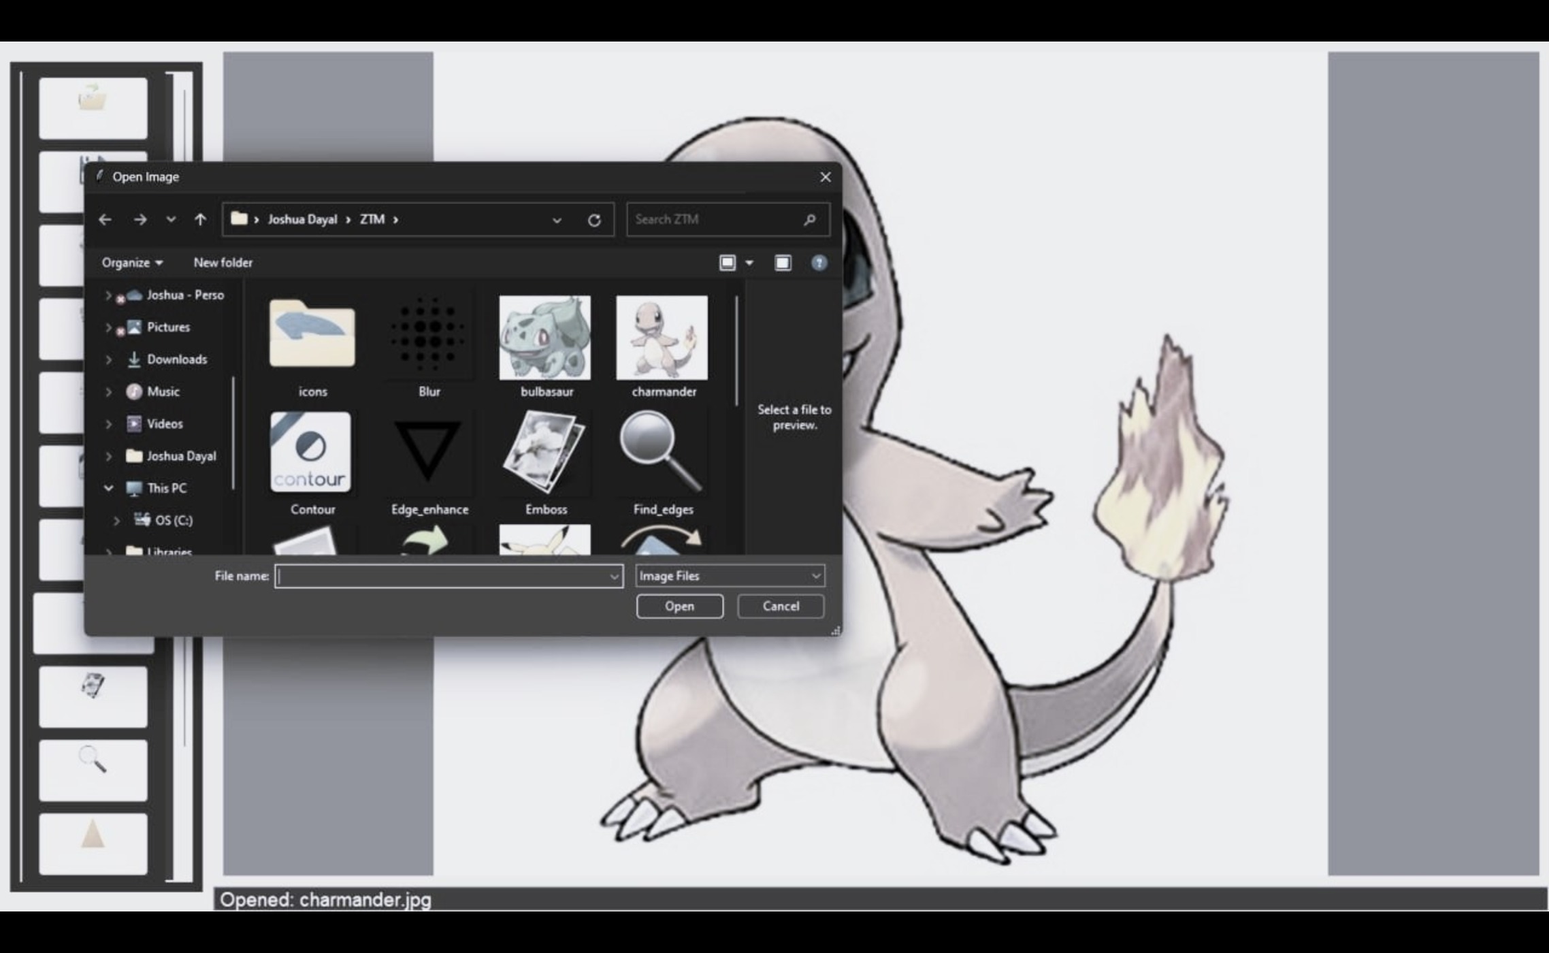Screen dimensions: 1549x953
Task: Click Joshua Dayal in the address path
Action: pyautogui.click(x=302, y=219)
